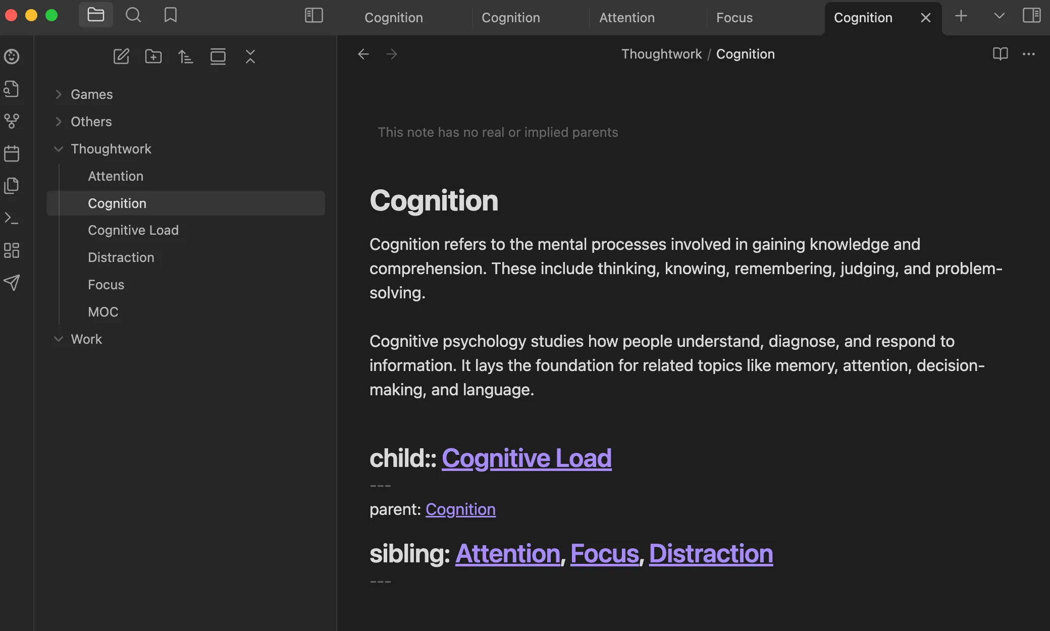This screenshot has width=1050, height=631.
Task: Toggle the left sidebar panel
Action: (x=313, y=15)
